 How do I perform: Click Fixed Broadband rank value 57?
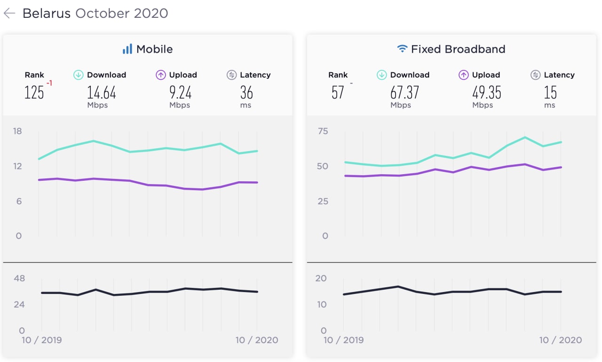338,92
